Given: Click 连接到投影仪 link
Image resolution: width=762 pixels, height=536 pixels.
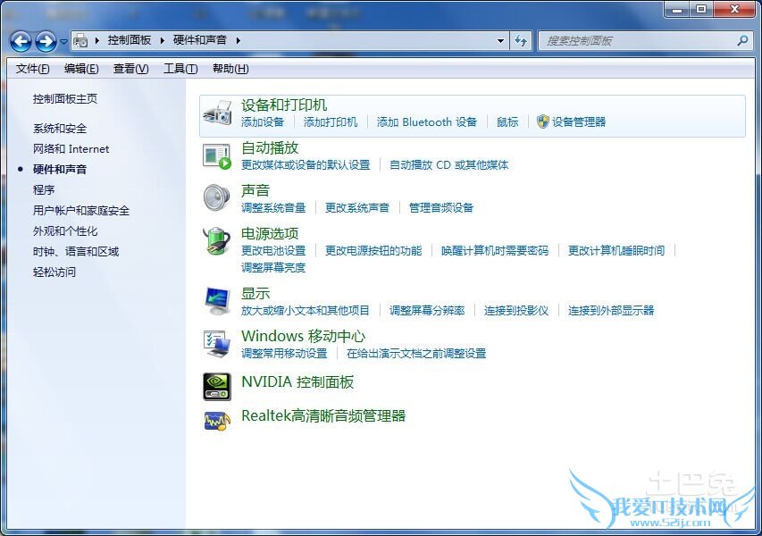Looking at the screenshot, I should [516, 311].
